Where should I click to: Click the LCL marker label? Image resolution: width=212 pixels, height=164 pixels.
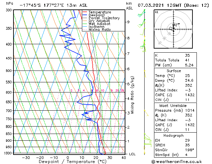coord(132,154)
